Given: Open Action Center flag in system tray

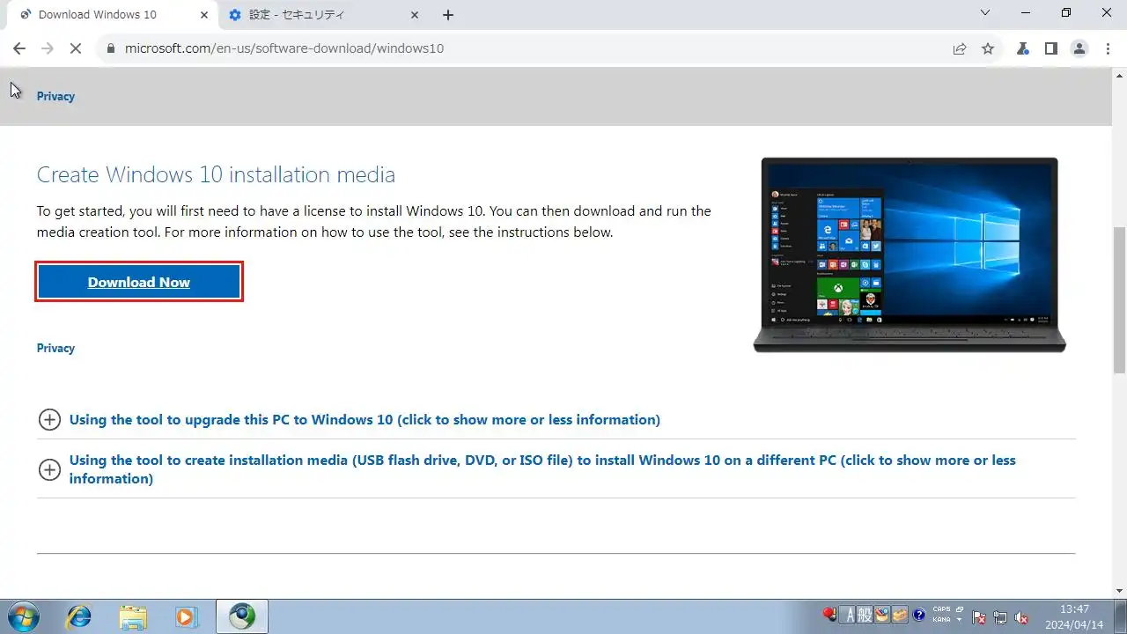Looking at the screenshot, I should coord(978,617).
